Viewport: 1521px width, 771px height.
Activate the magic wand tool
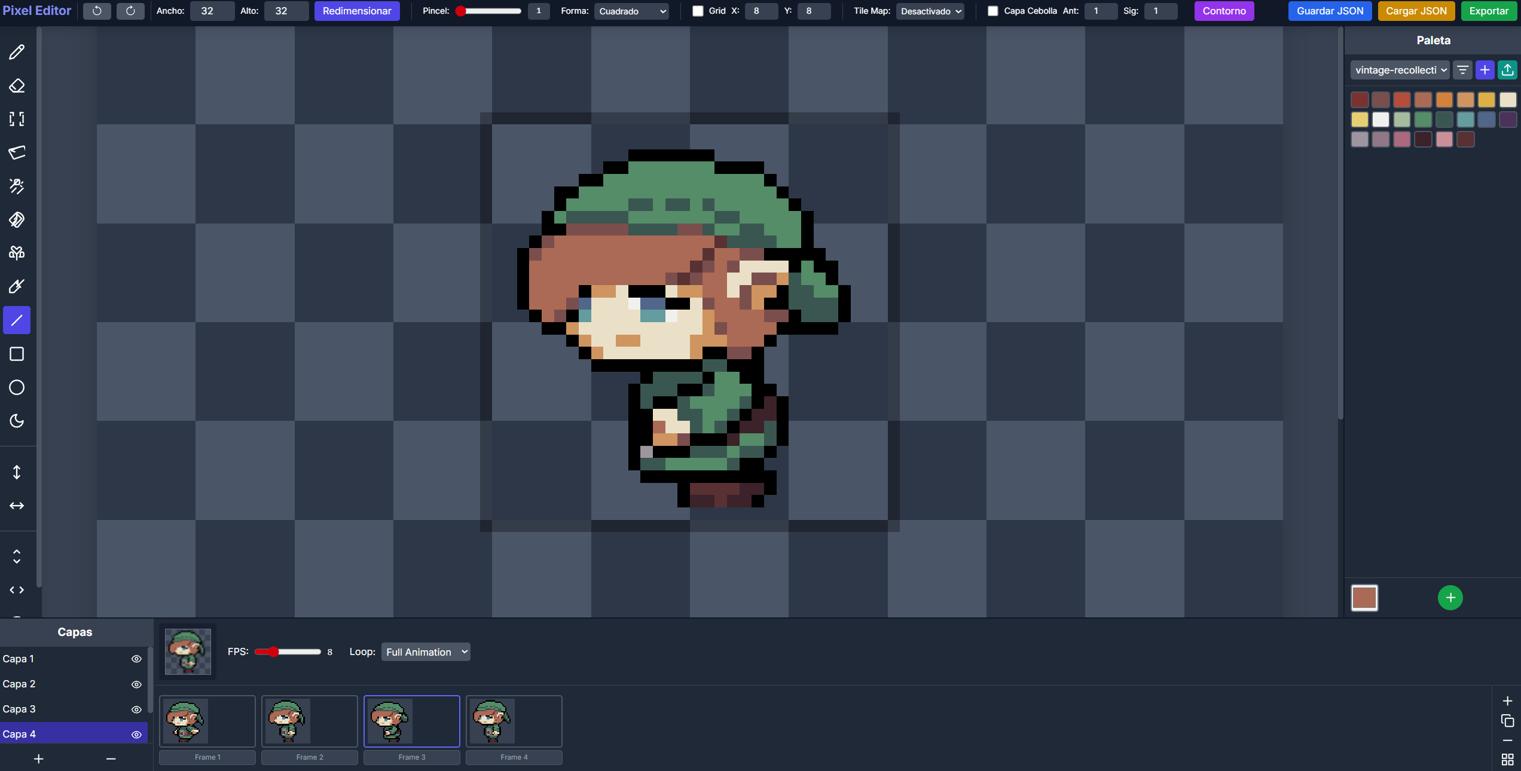pos(17,186)
